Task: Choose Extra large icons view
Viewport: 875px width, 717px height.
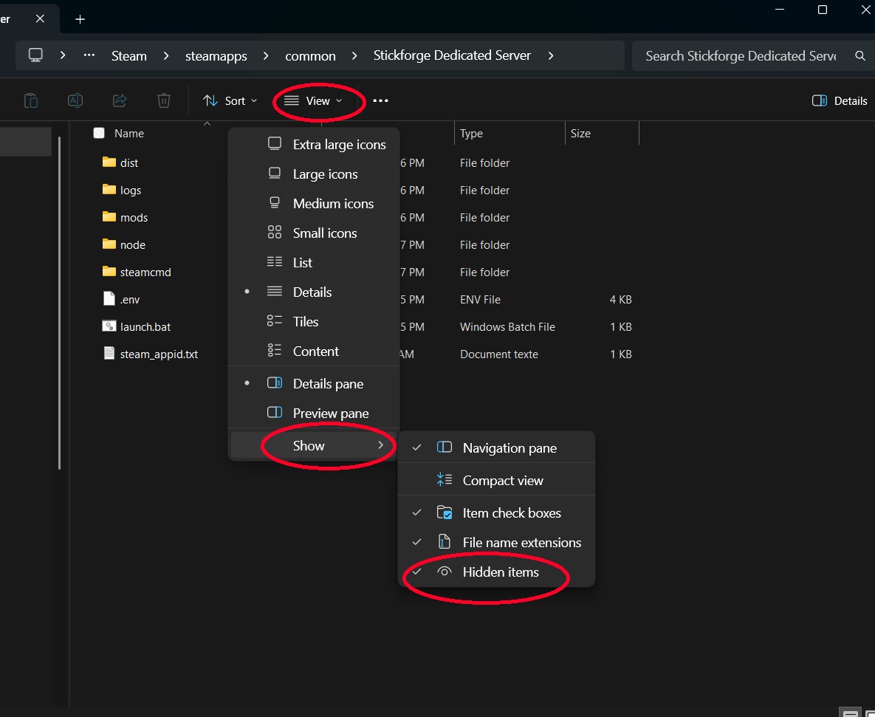Action: click(x=314, y=145)
